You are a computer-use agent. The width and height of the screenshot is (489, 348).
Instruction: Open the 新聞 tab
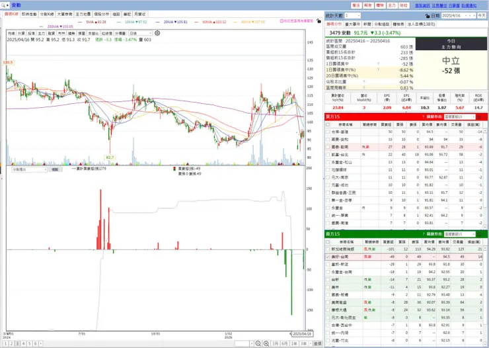367,24
